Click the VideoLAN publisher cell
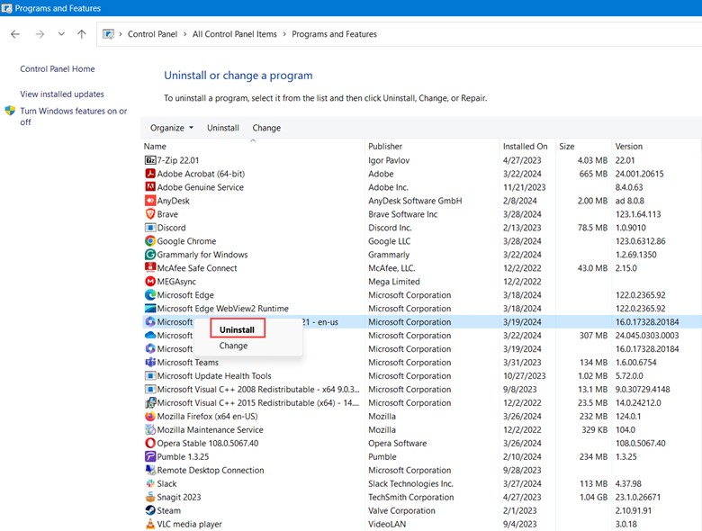 click(387, 524)
